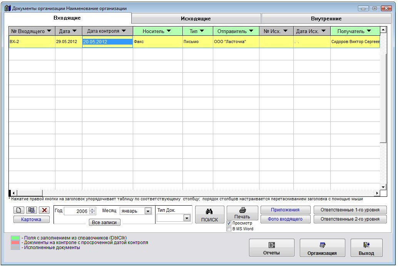
Task: Increase the Год value with up arrow
Action: pyautogui.click(x=92, y=209)
